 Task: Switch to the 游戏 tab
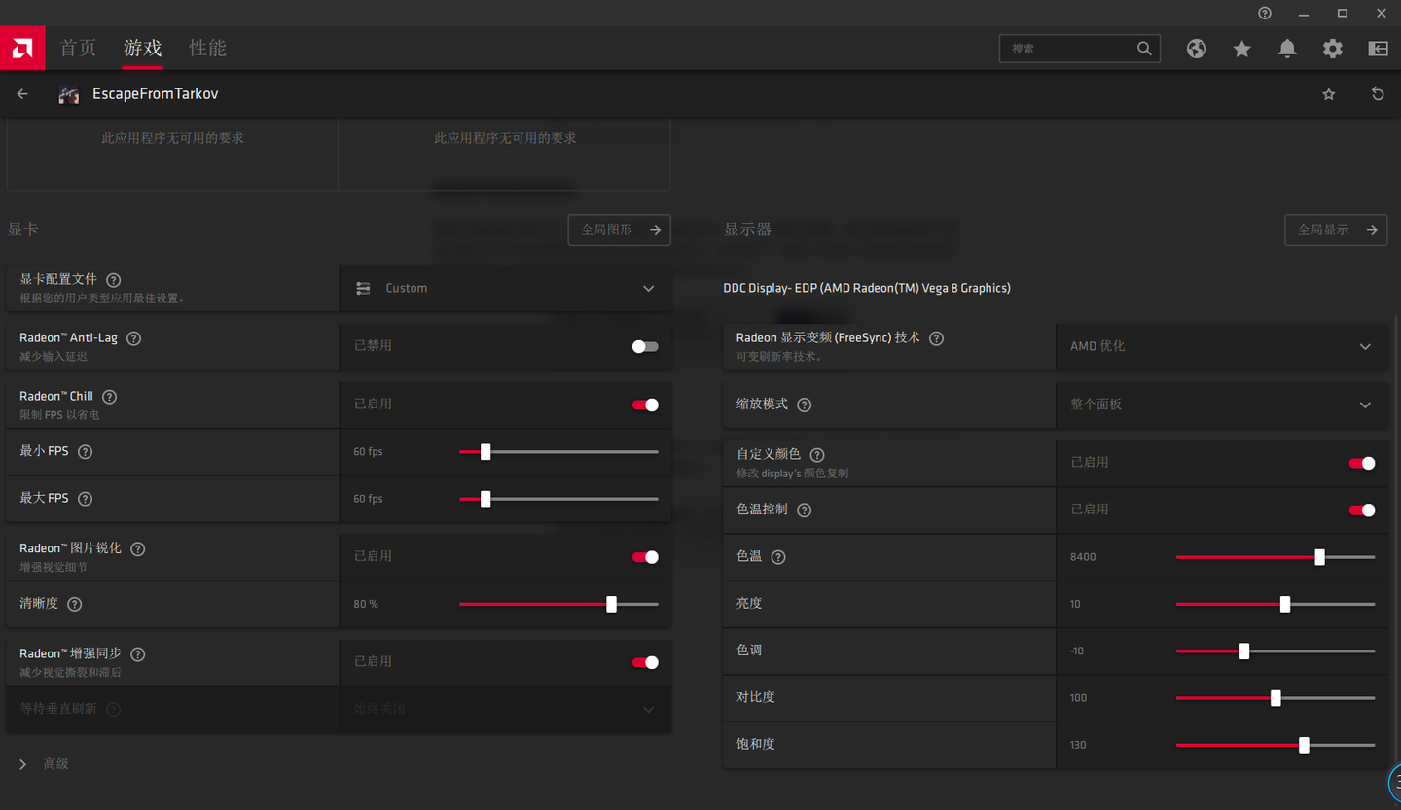point(142,48)
